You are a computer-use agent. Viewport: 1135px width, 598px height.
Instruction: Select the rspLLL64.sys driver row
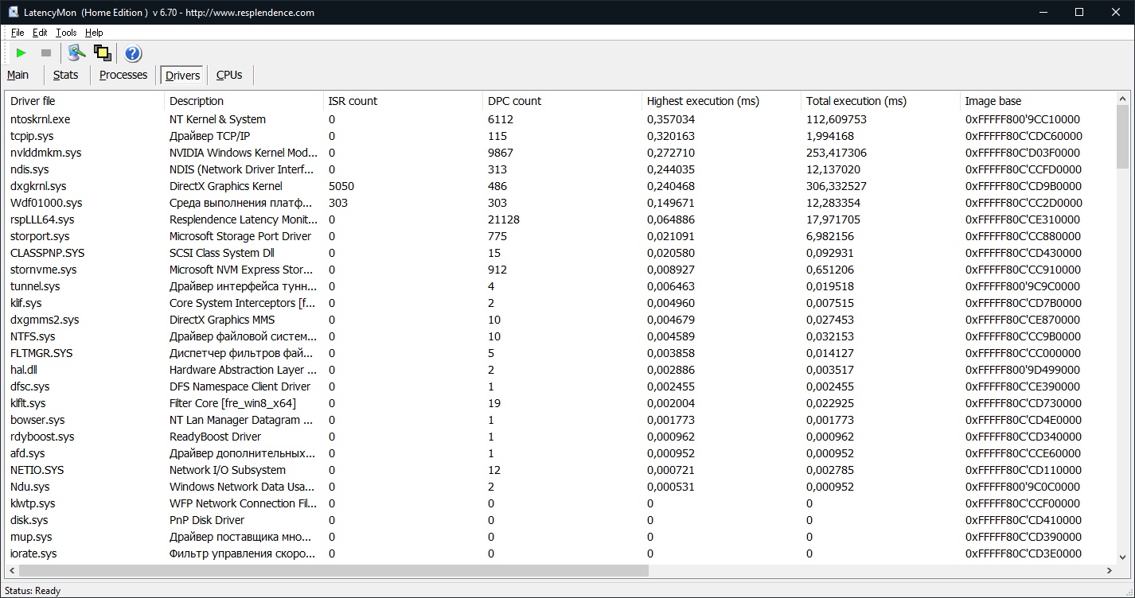coord(560,219)
